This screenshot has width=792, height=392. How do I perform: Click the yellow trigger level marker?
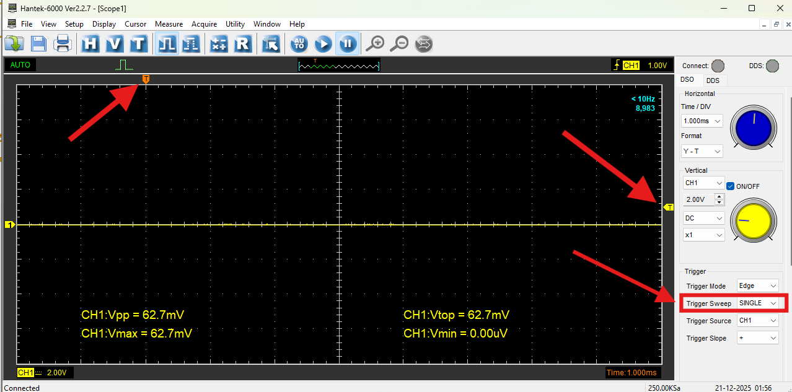[669, 207]
